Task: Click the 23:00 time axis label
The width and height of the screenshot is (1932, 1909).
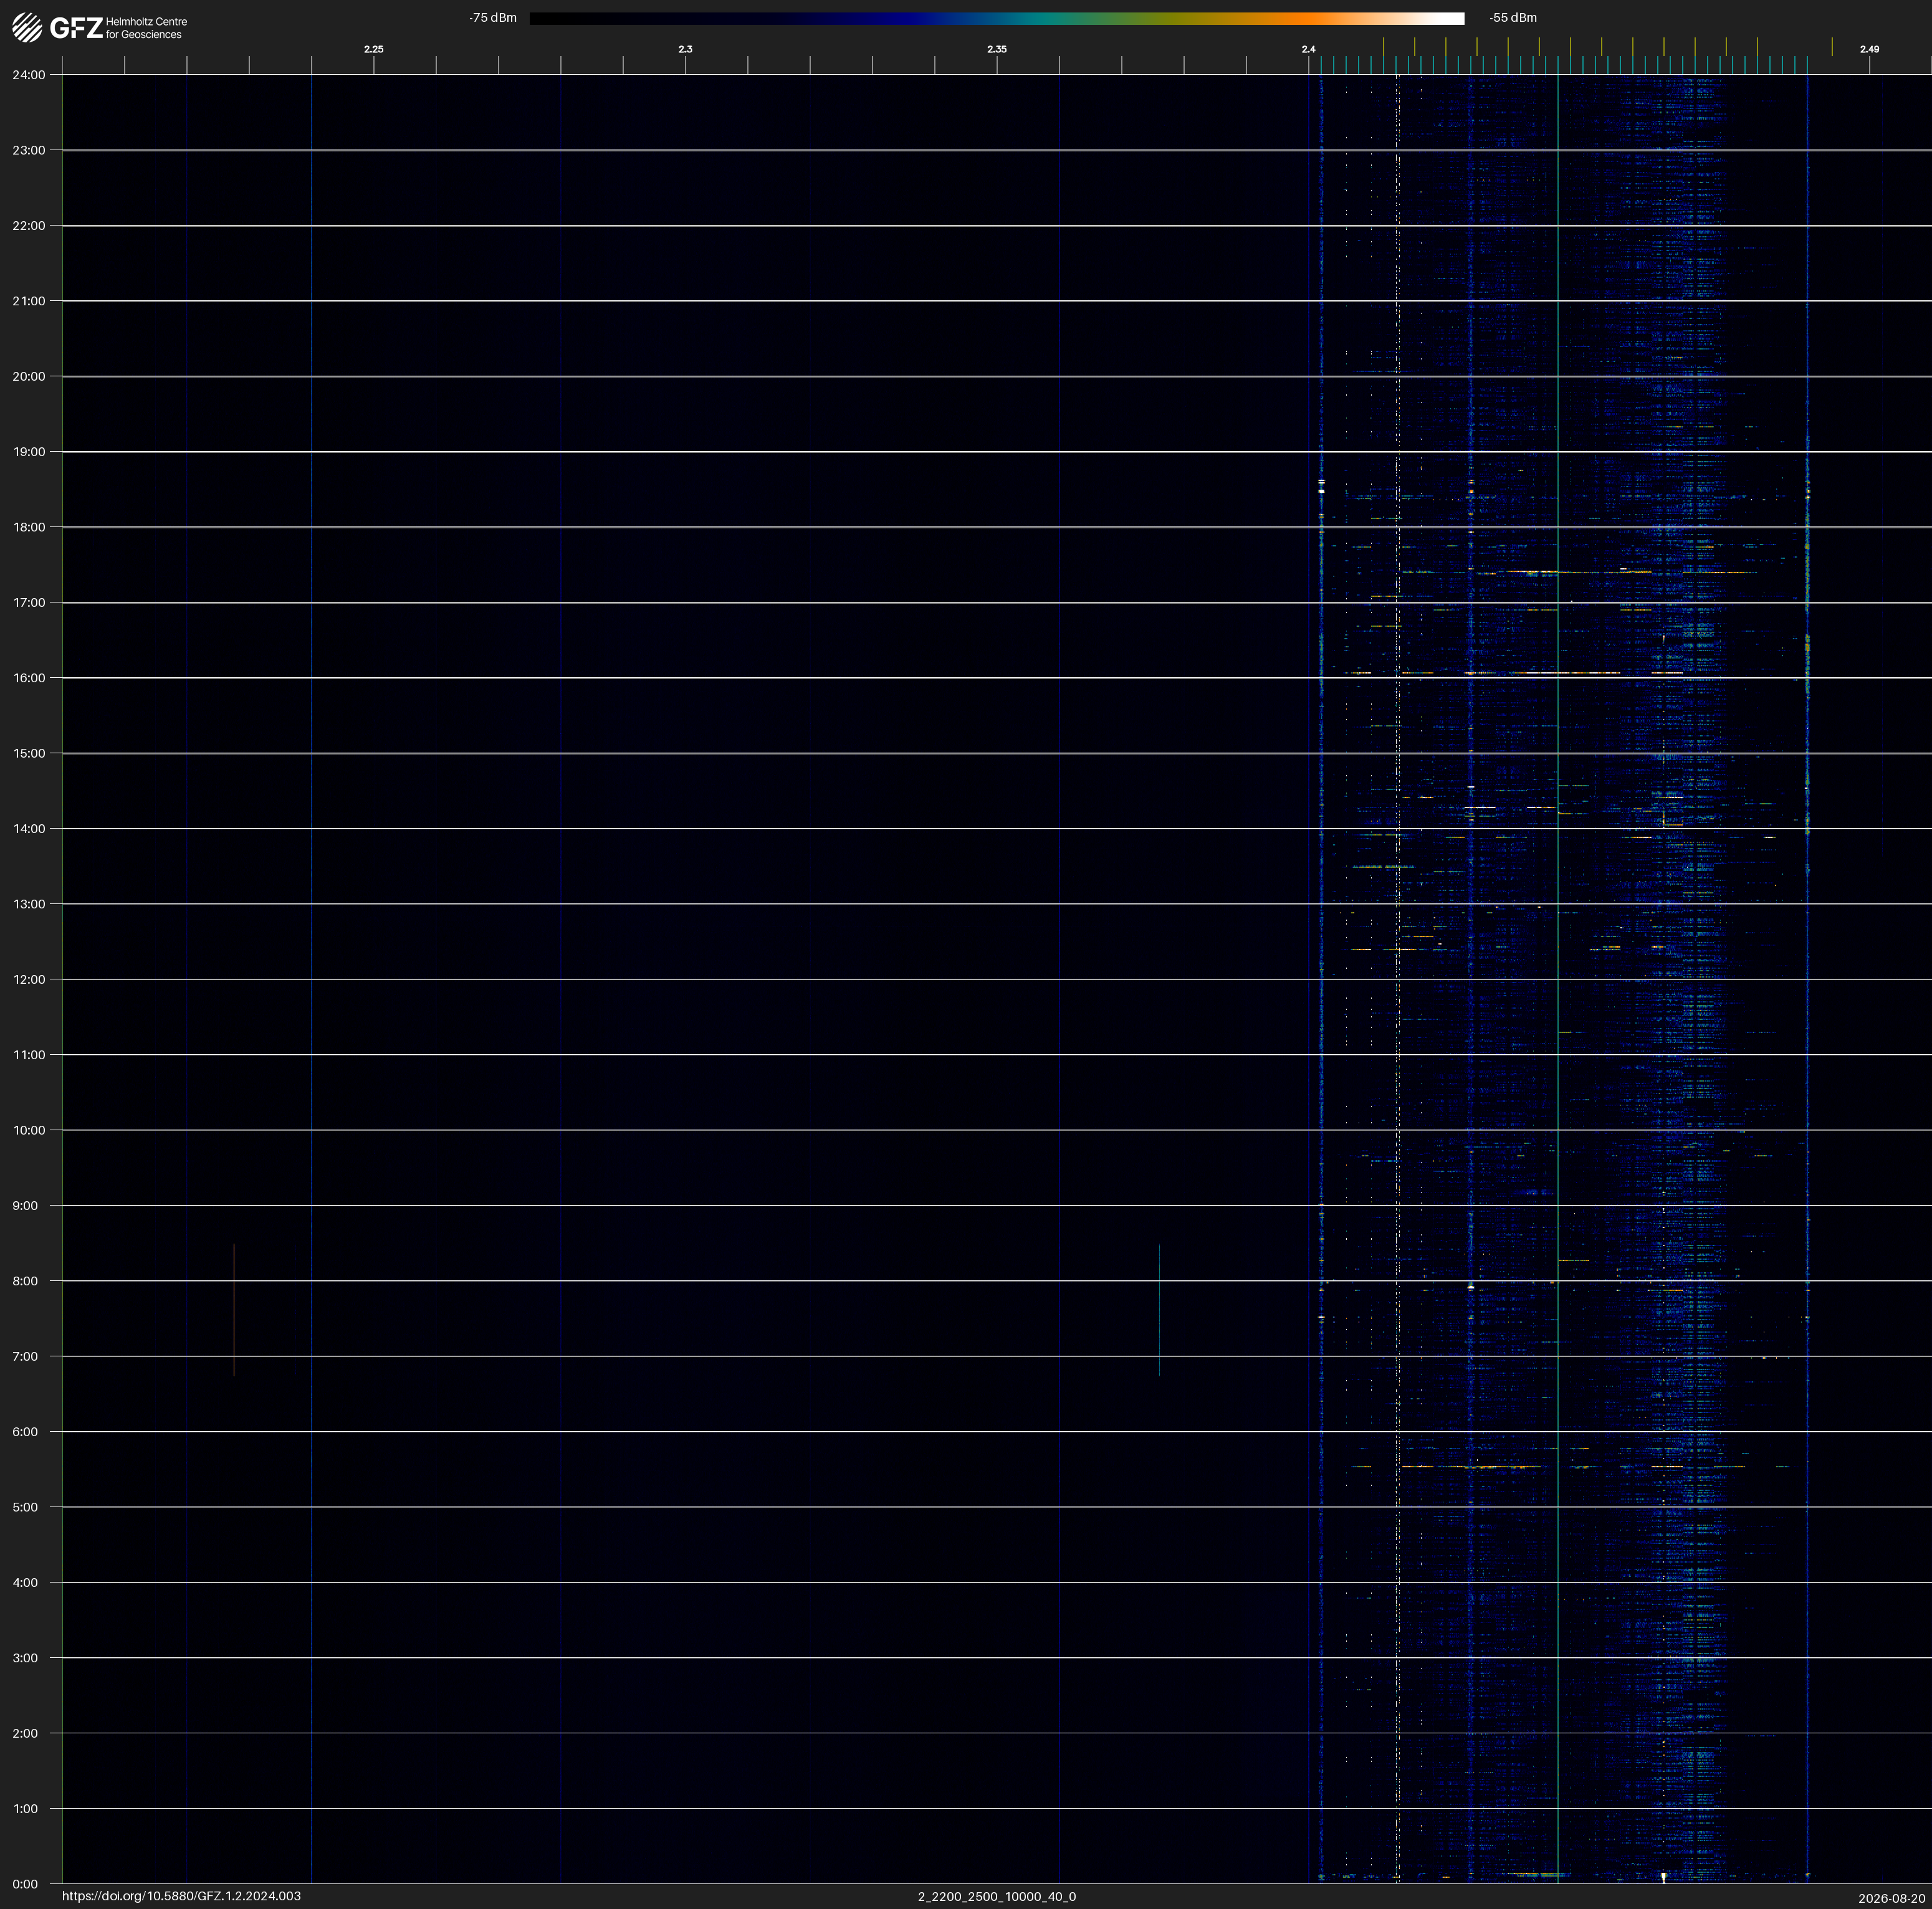Action: tap(29, 150)
